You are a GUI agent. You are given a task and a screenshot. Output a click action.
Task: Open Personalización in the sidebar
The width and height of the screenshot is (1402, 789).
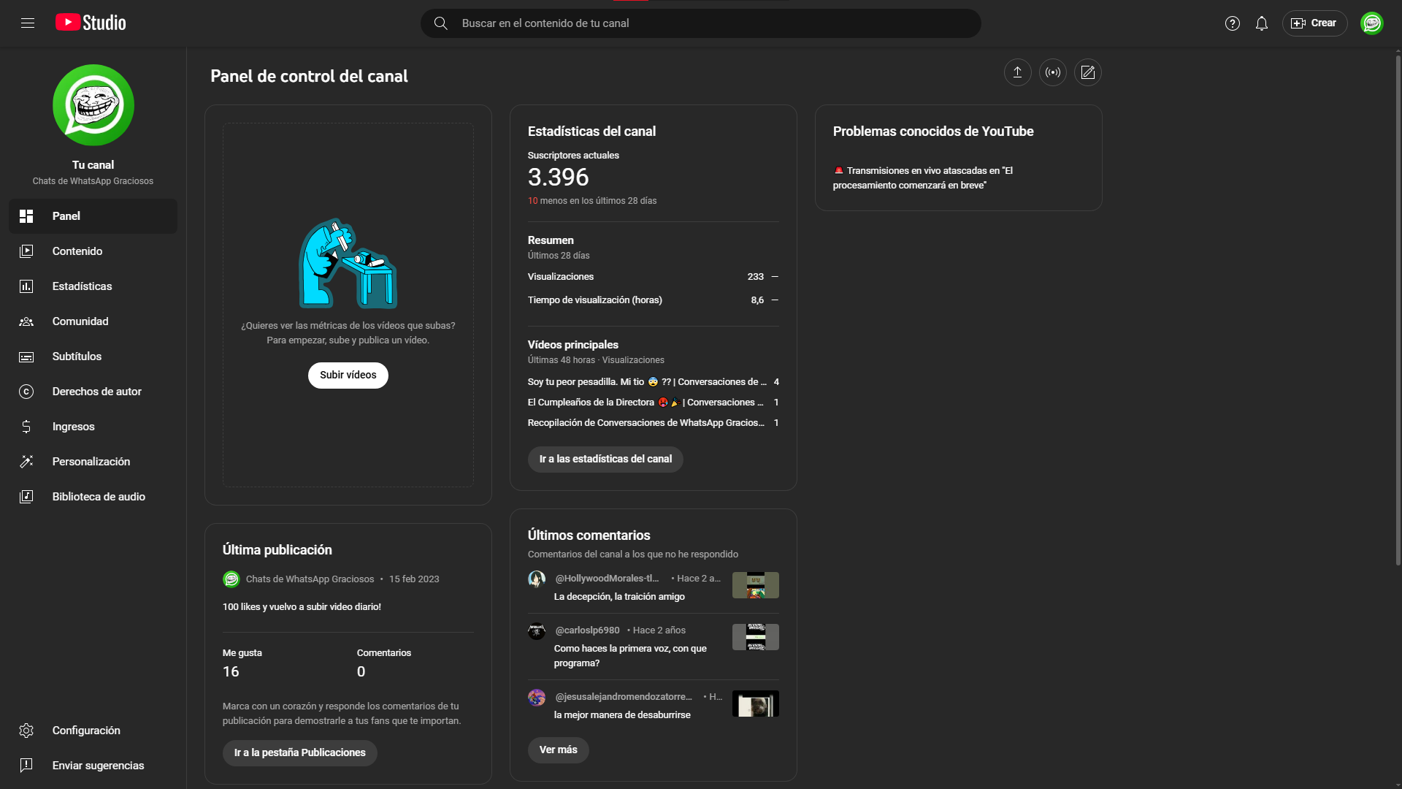(x=93, y=462)
